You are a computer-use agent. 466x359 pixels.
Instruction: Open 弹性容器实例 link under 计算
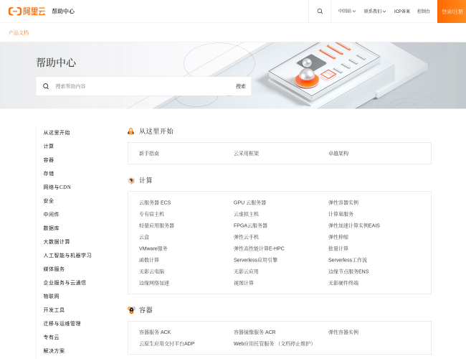click(x=343, y=202)
